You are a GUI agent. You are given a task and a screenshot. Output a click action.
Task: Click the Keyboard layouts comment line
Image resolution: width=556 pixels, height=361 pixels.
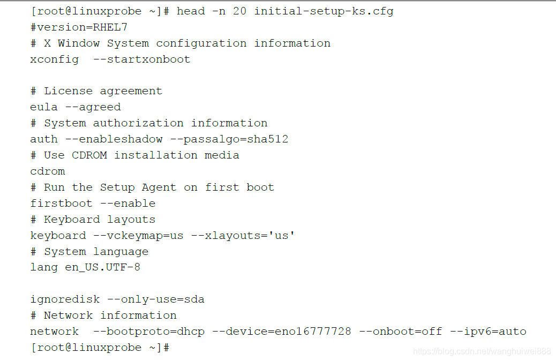click(93, 220)
